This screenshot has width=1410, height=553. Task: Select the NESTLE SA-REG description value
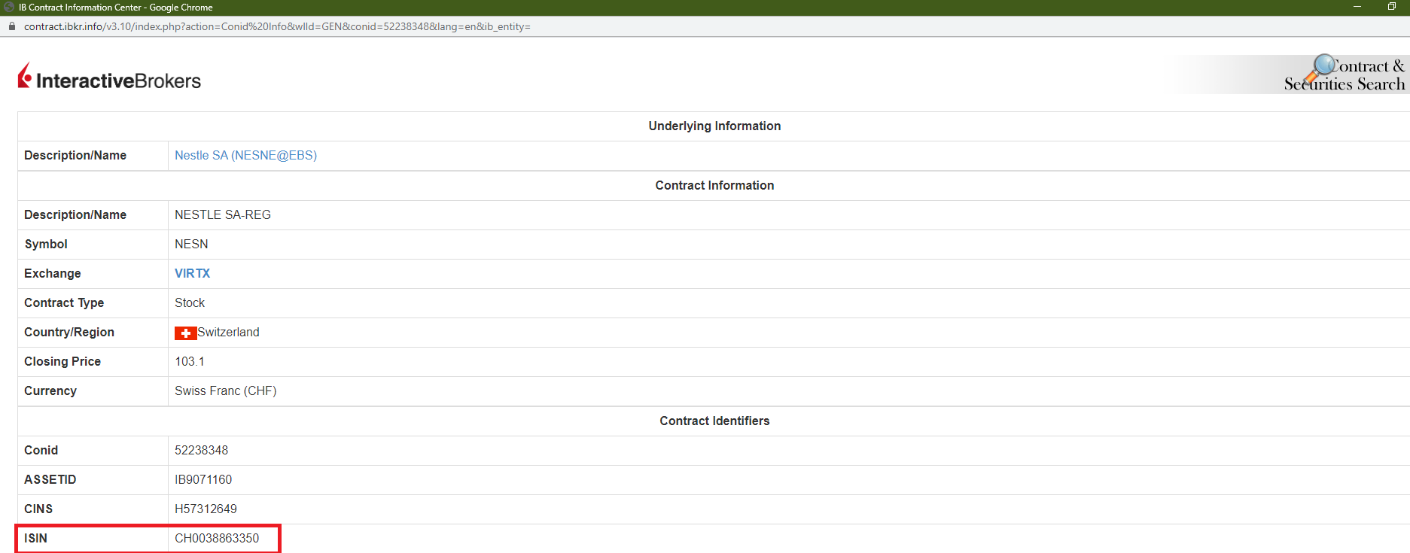pyautogui.click(x=223, y=214)
